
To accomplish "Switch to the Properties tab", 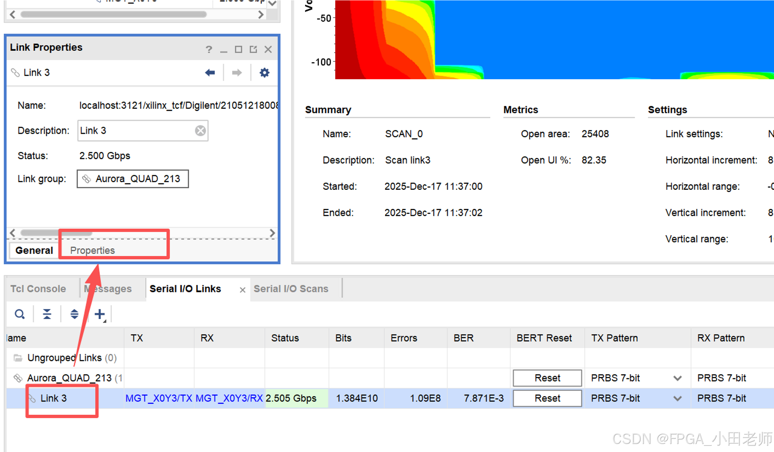I will point(92,250).
